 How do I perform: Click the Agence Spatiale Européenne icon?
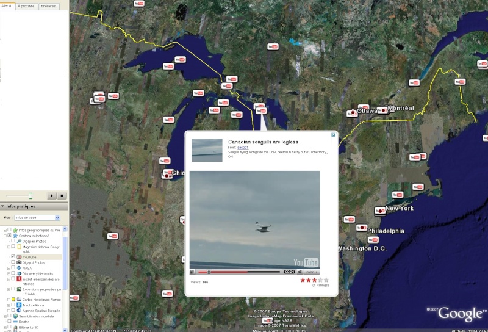point(19,311)
